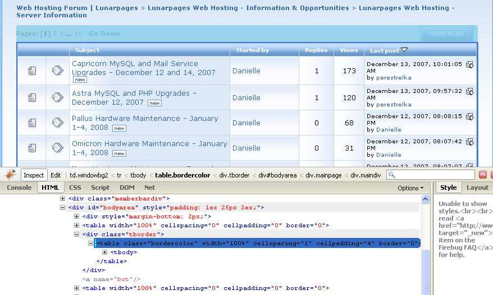This screenshot has height=295, width=493.
Task: Open Astra MySQL and PHP Upgrades topic
Action: (134, 97)
